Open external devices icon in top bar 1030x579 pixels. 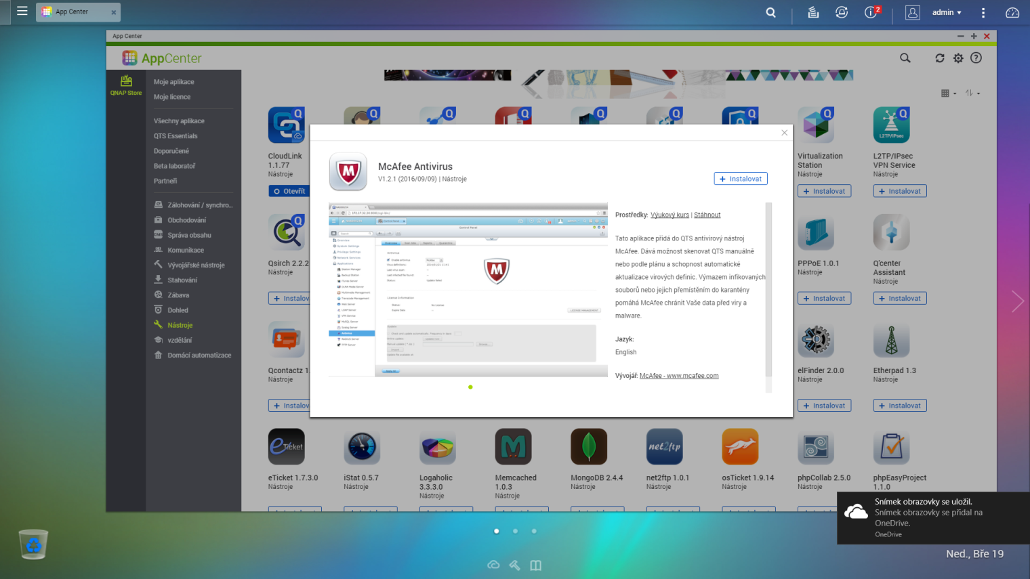tap(842, 12)
